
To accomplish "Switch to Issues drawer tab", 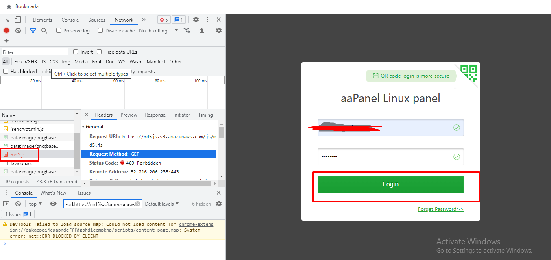I will pos(84,193).
